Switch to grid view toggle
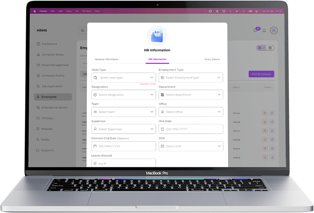This screenshot has width=314, height=213. click(x=270, y=48)
